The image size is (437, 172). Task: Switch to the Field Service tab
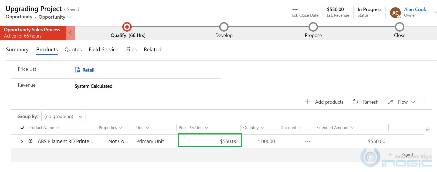coord(104,49)
